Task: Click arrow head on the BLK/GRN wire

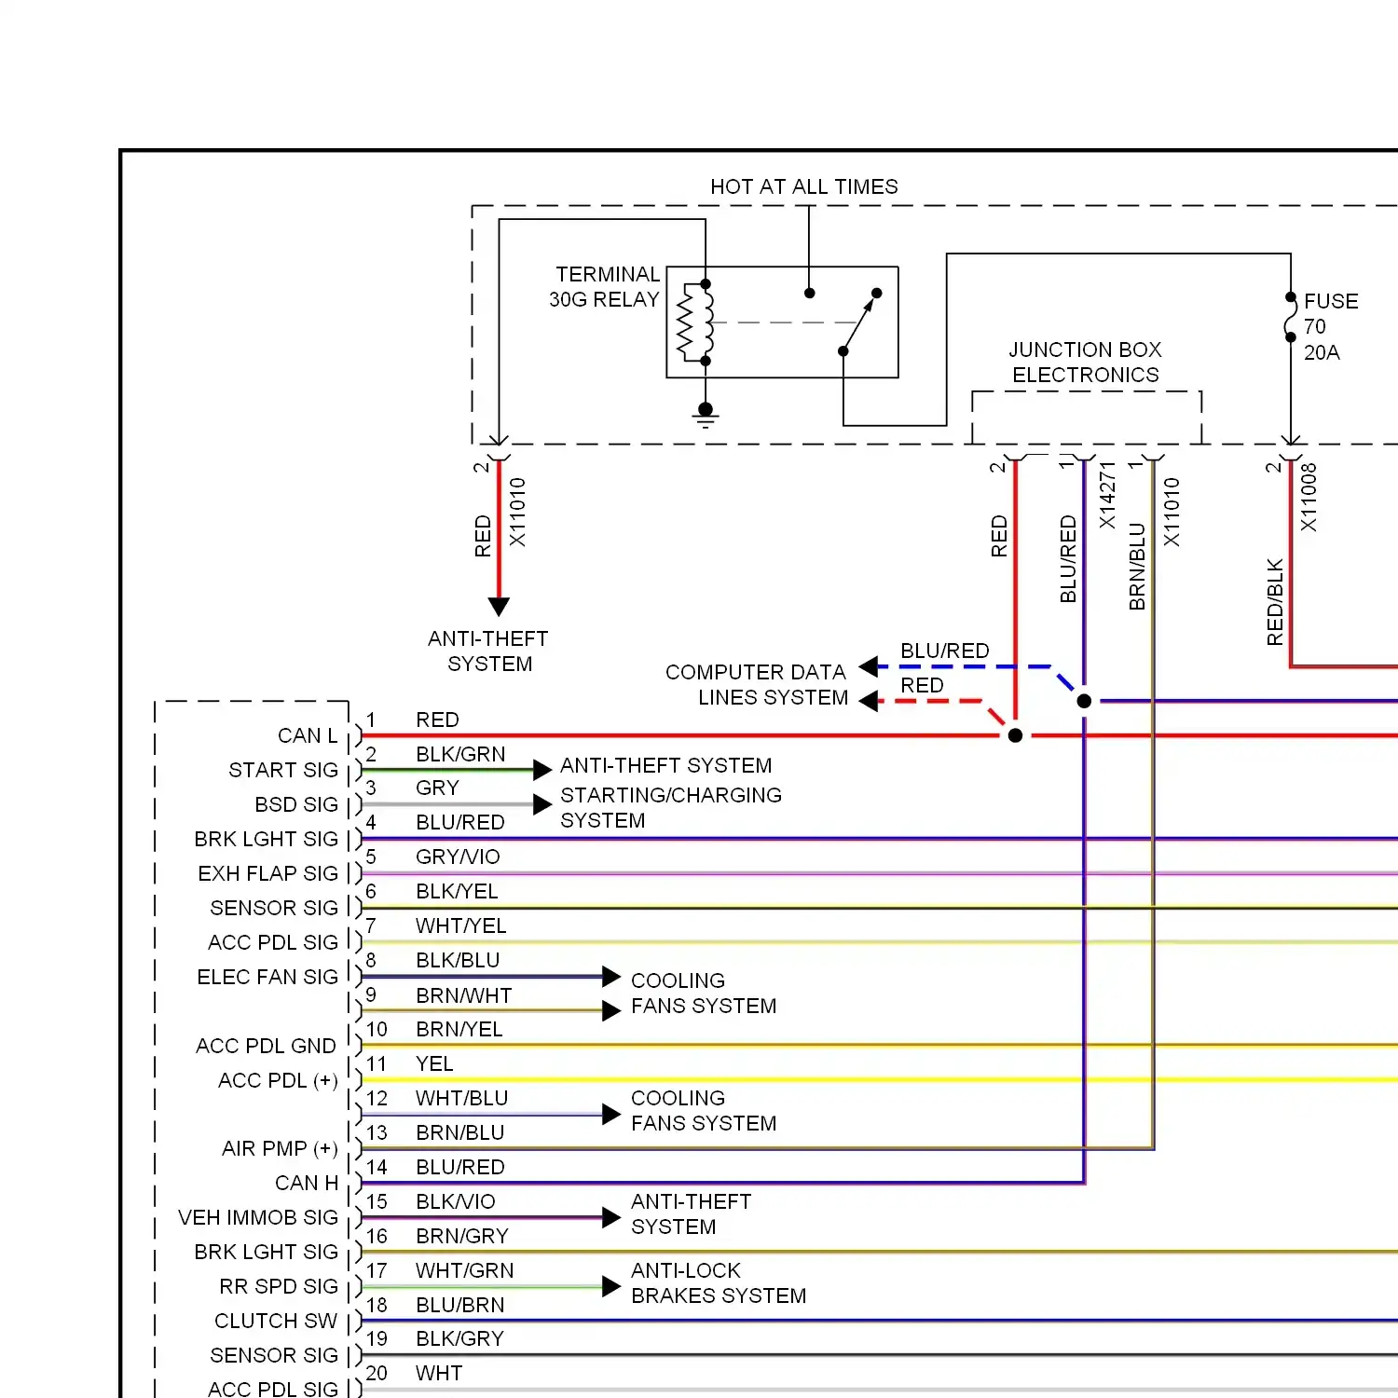Action: tap(542, 770)
